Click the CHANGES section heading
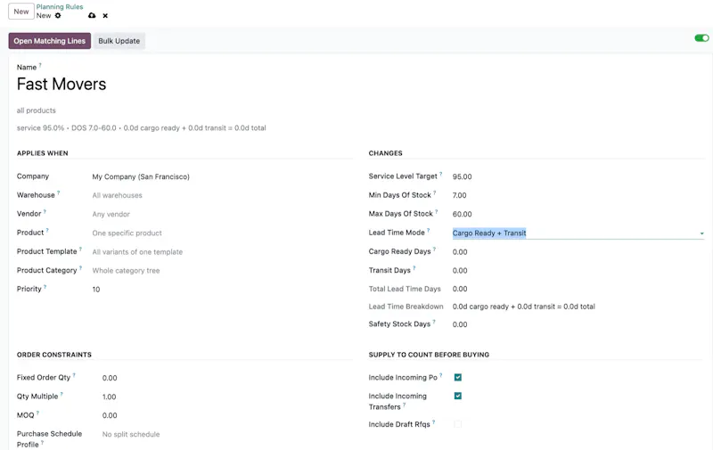713x450 pixels. click(x=386, y=153)
